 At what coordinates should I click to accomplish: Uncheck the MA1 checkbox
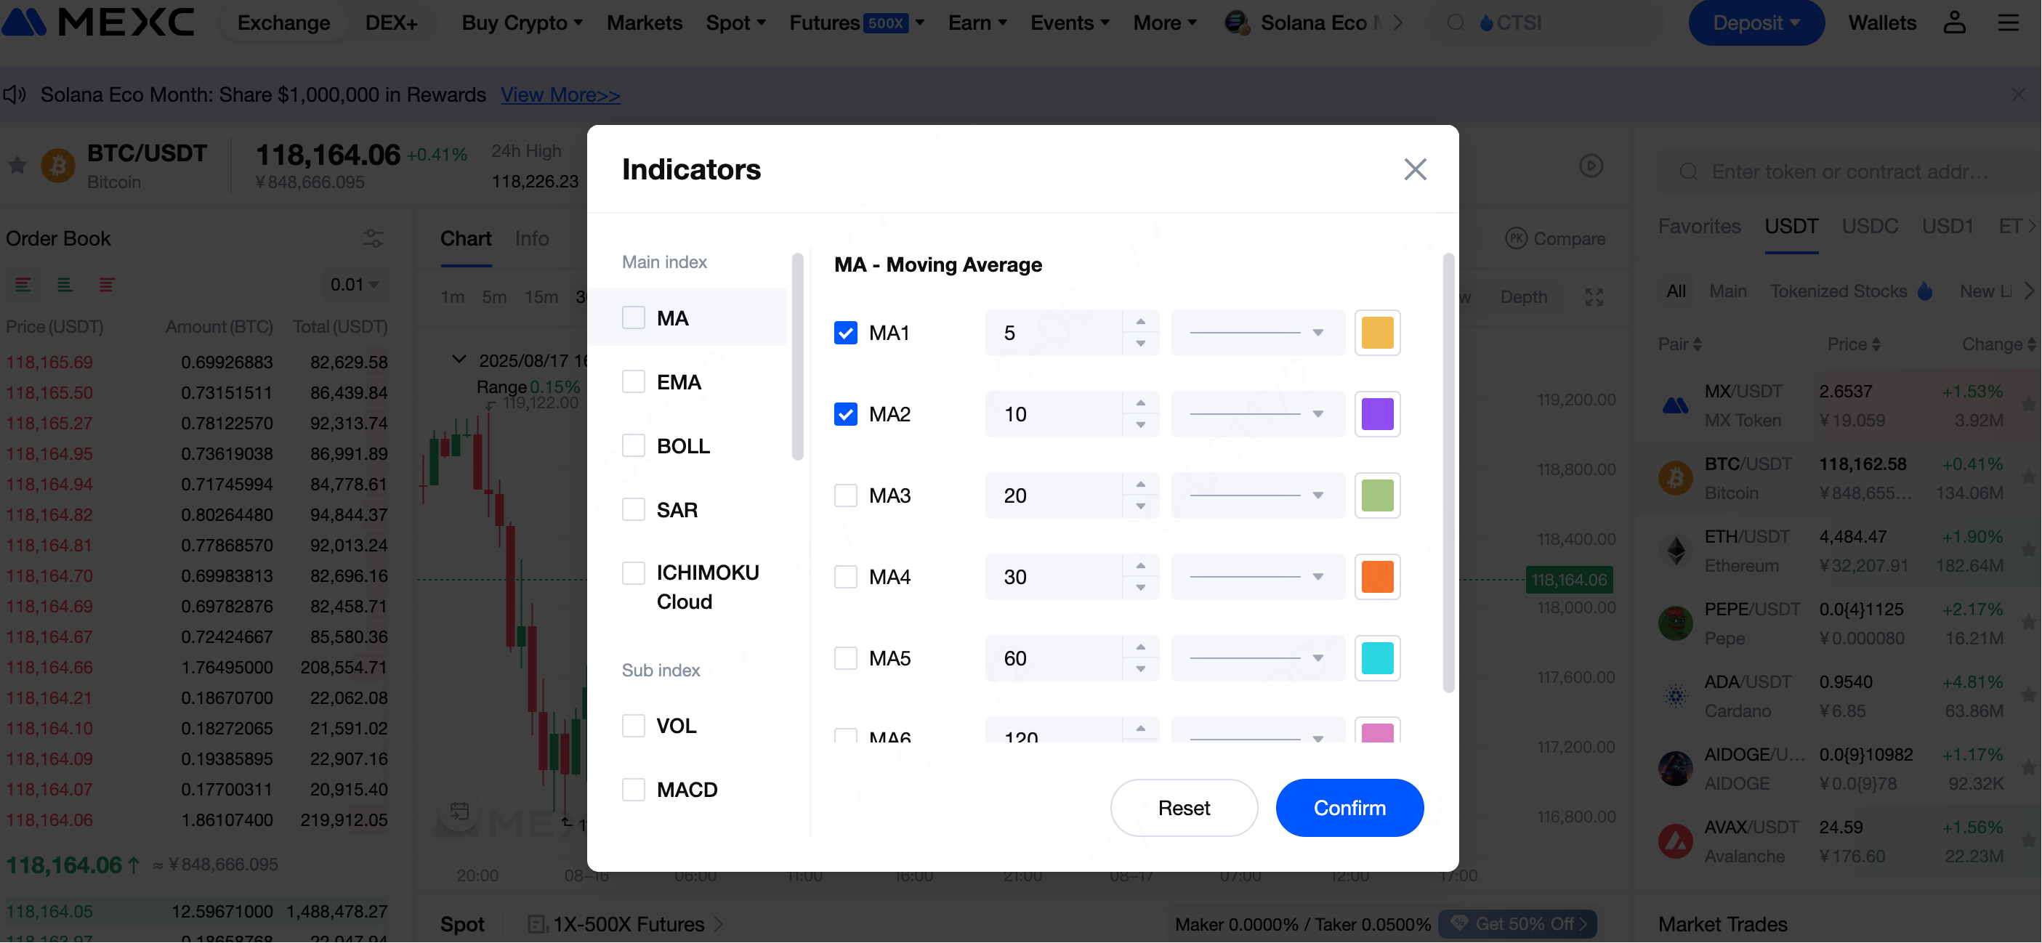click(845, 333)
